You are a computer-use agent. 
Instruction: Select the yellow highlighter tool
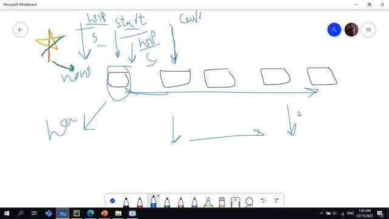click(208, 202)
